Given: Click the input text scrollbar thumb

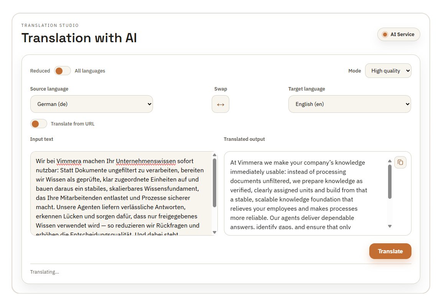Looking at the screenshot, I should coord(214,182).
